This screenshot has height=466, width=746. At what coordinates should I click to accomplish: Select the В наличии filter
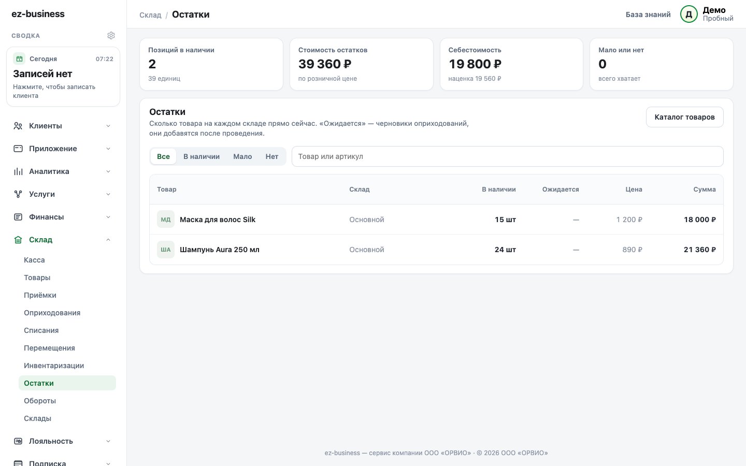pyautogui.click(x=202, y=156)
